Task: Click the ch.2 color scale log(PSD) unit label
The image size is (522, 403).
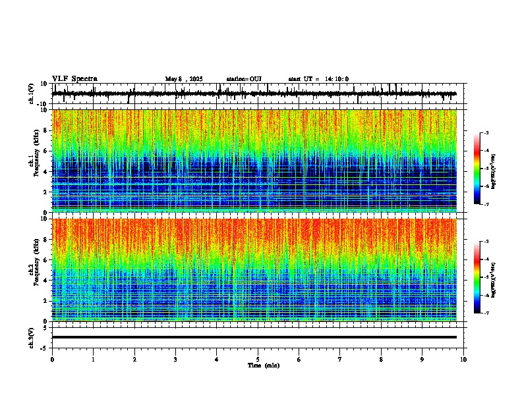Action: pos(494,280)
